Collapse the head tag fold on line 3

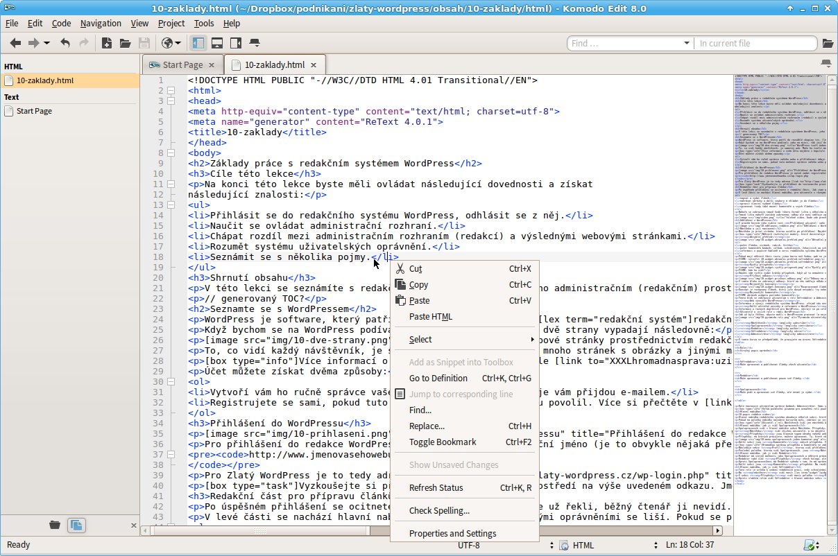[171, 101]
